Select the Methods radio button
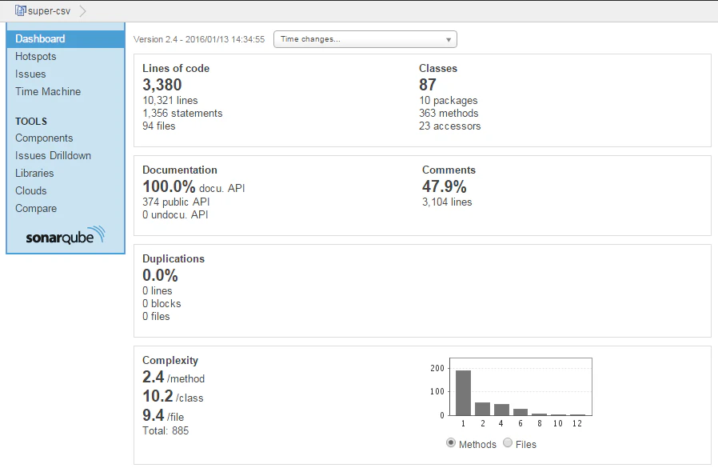 coord(451,442)
